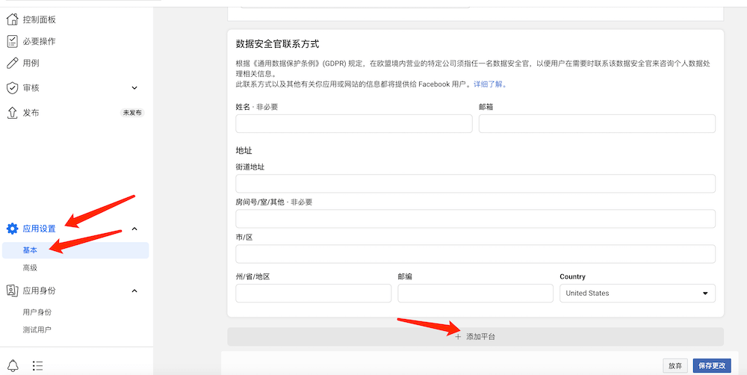Click the 必要操作 checklist icon
Screen dimensions: 747x375
pos(12,41)
